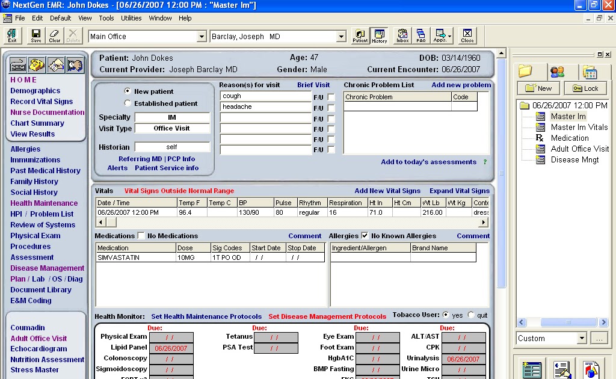The image size is (616, 379).
Task: Click the Add New Vital Signs link
Action: click(x=387, y=191)
